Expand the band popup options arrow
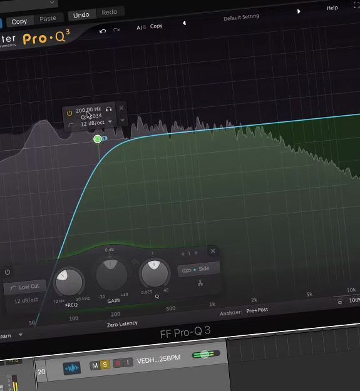This screenshot has width=360, height=391. click(x=122, y=120)
